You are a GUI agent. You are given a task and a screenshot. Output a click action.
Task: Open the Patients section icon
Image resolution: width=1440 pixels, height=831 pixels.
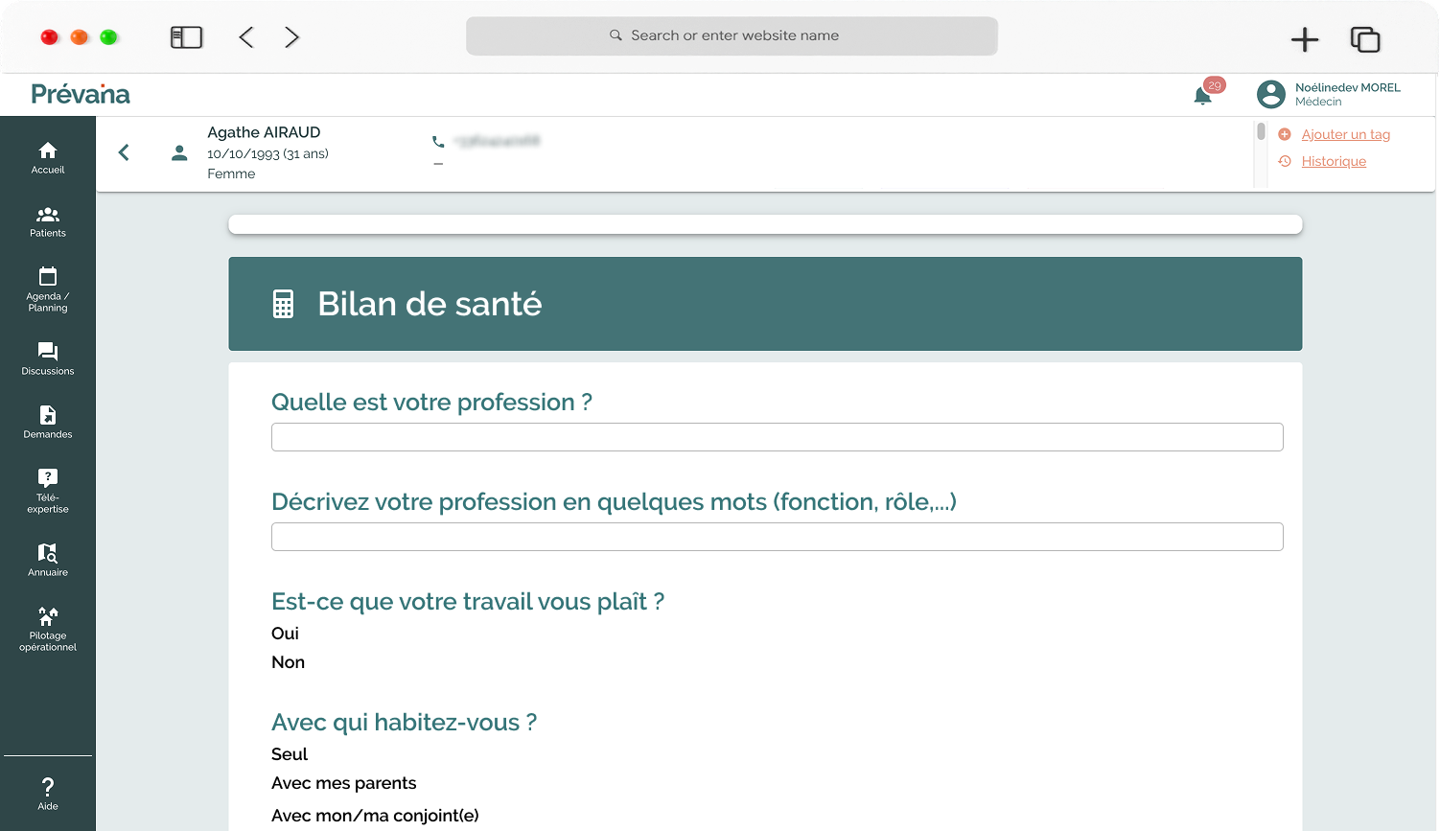tap(48, 215)
